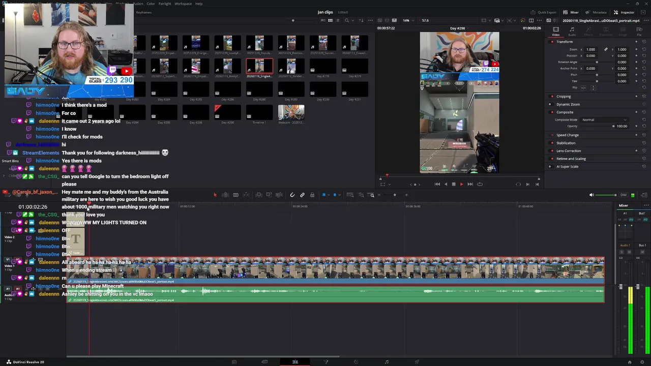Toggle the Inspector panel button
This screenshot has height=366, width=651.
[x=624, y=12]
